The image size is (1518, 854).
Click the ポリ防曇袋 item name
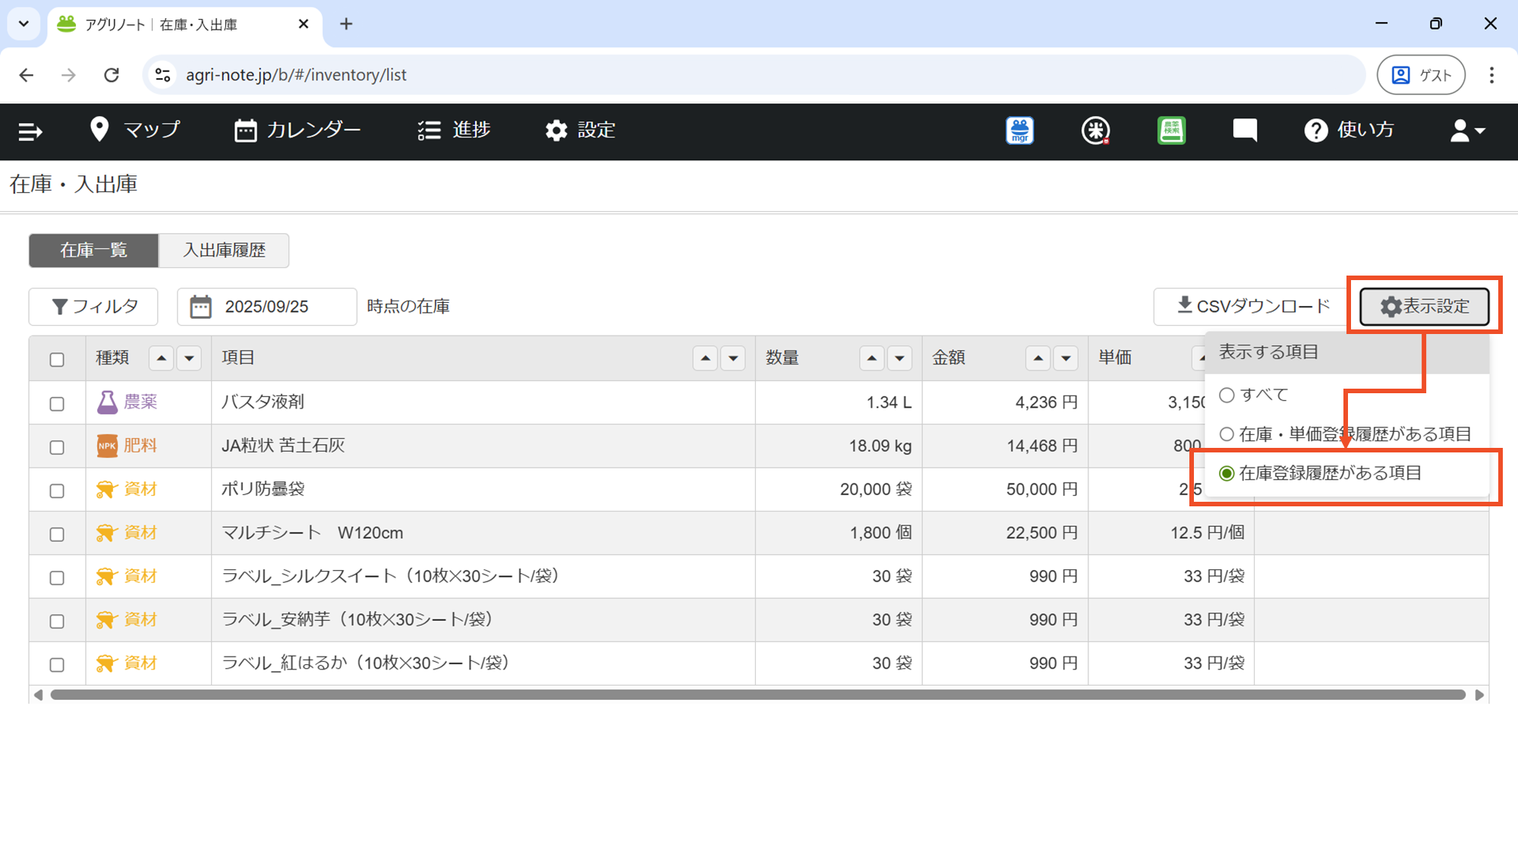(x=263, y=489)
